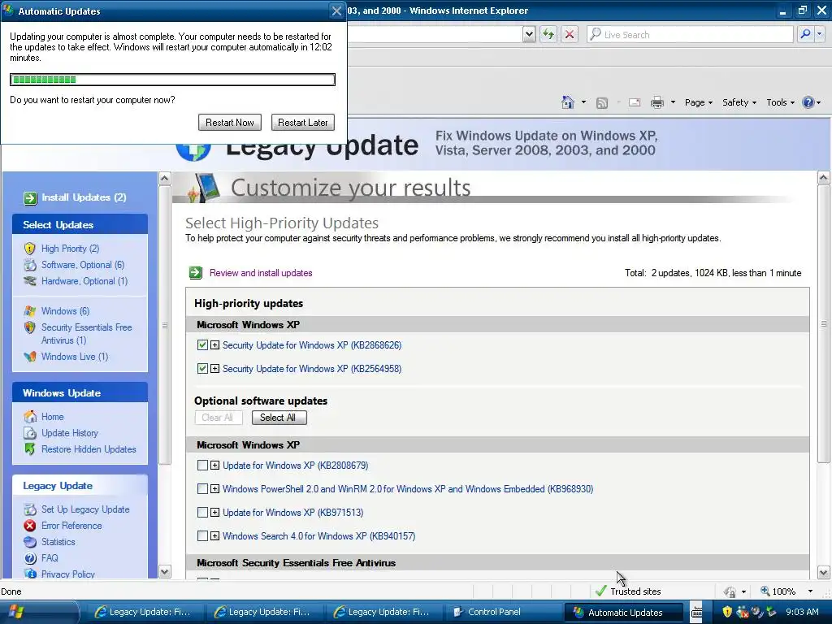Click the green arrow beside Review and install updates

(x=196, y=273)
